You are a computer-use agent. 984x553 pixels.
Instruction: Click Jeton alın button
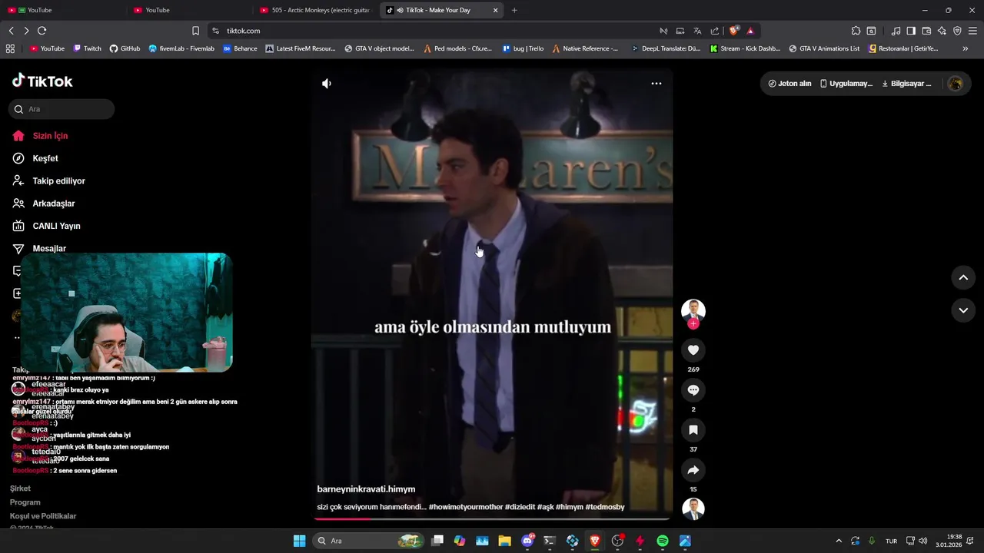click(790, 84)
